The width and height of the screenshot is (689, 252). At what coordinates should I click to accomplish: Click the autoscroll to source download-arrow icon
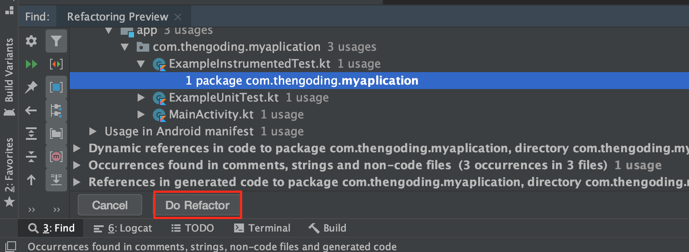pyautogui.click(x=56, y=179)
